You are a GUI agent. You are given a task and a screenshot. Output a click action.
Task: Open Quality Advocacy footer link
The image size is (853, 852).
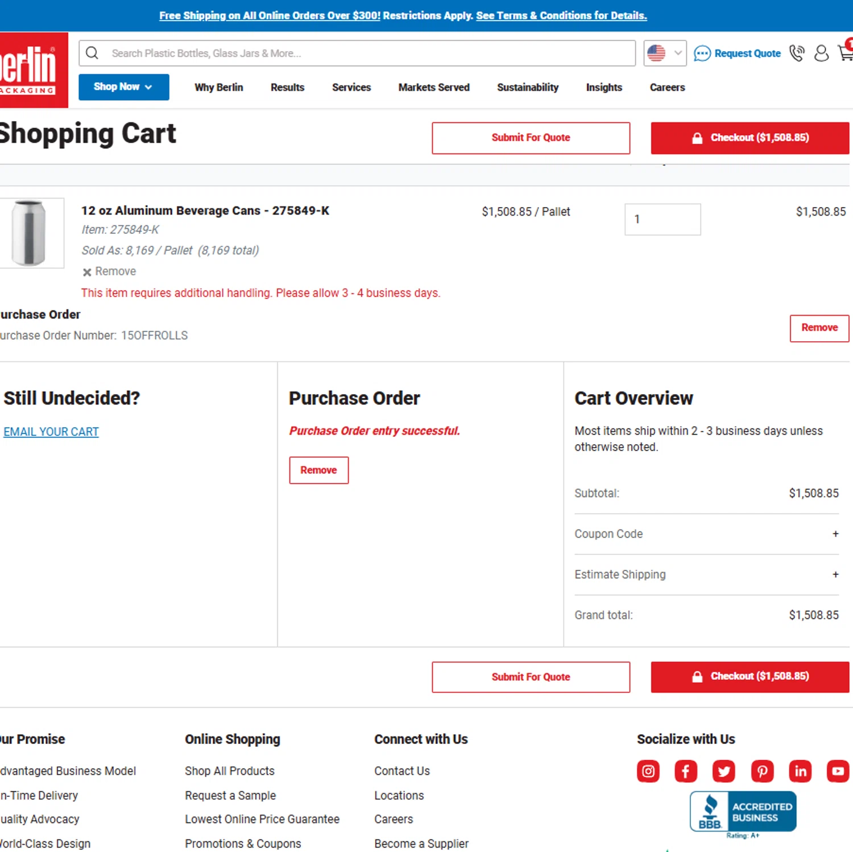tap(40, 819)
